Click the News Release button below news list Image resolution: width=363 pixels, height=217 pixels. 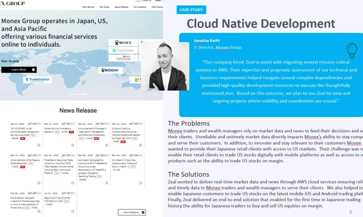132,212
